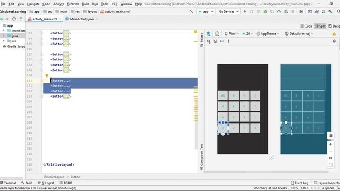The image size is (340, 191).
Task: Open the SDK Manager icon
Action: point(330,12)
